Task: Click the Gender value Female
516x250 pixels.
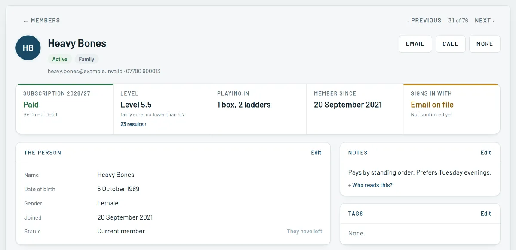Action: tap(108, 203)
